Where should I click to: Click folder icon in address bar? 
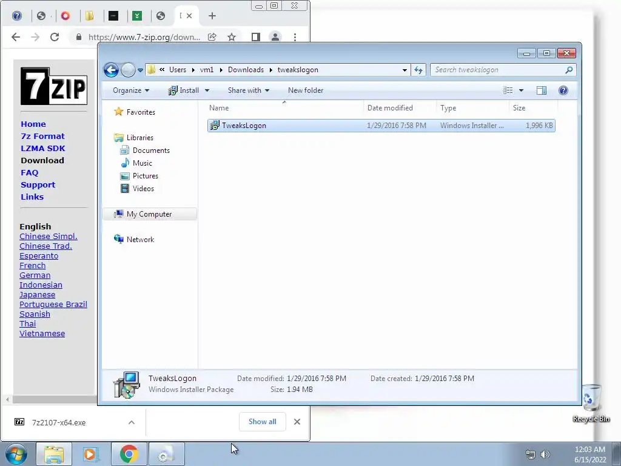point(151,70)
